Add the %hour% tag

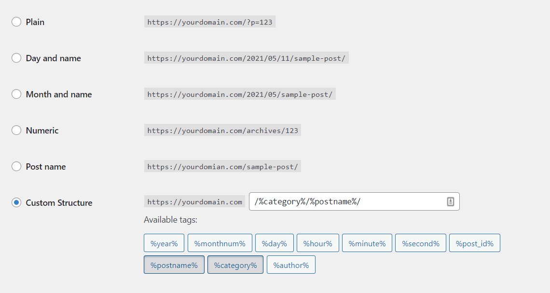(x=317, y=243)
